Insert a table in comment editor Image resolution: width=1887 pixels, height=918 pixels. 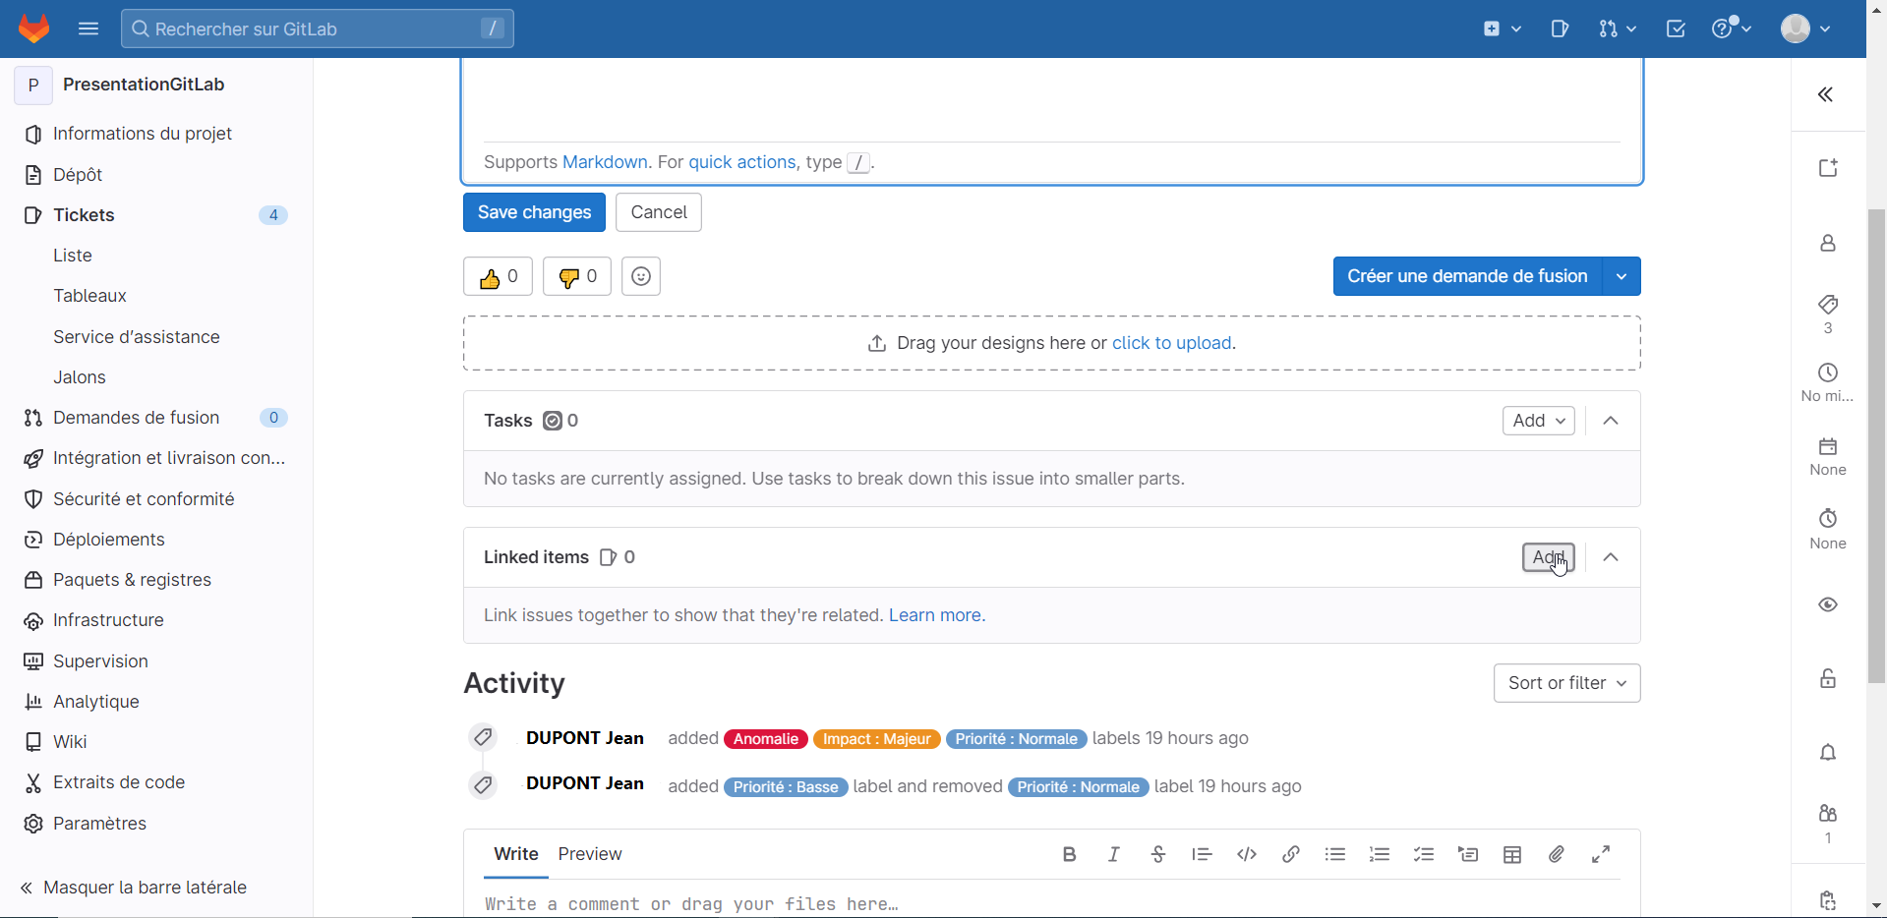coord(1512,854)
